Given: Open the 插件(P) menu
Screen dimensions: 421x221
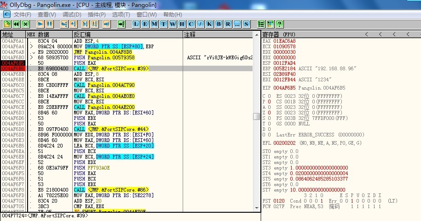Looking at the screenshot, I should (x=97, y=15).
